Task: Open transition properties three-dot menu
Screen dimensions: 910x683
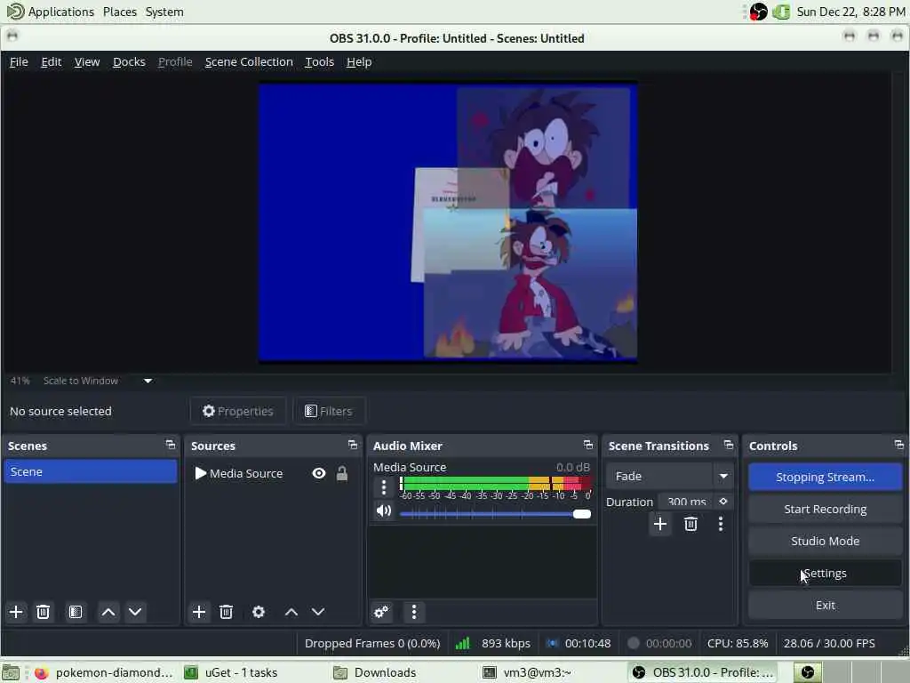Action: click(x=720, y=524)
